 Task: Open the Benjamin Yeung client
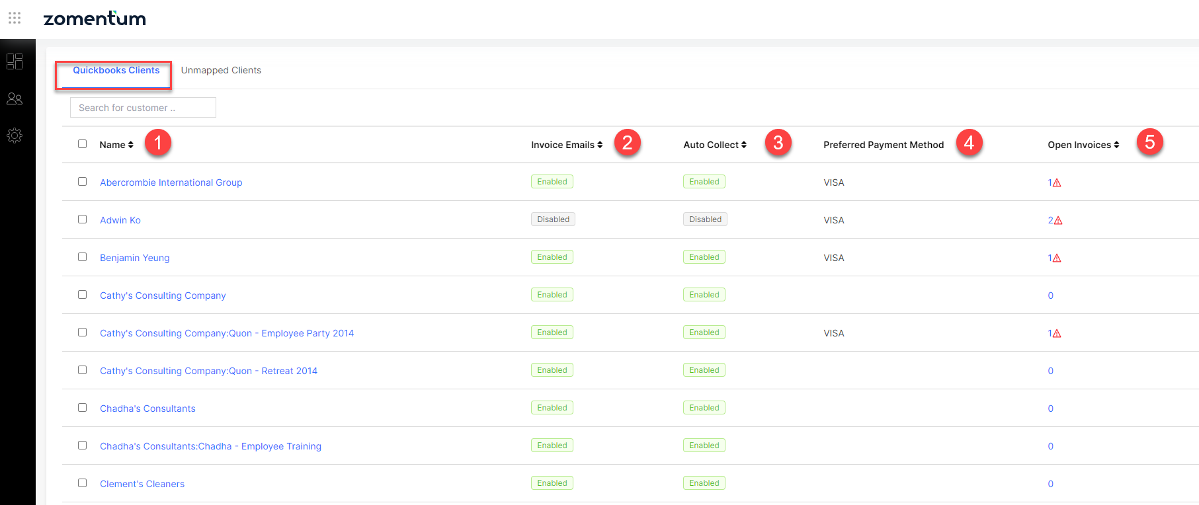coord(135,258)
